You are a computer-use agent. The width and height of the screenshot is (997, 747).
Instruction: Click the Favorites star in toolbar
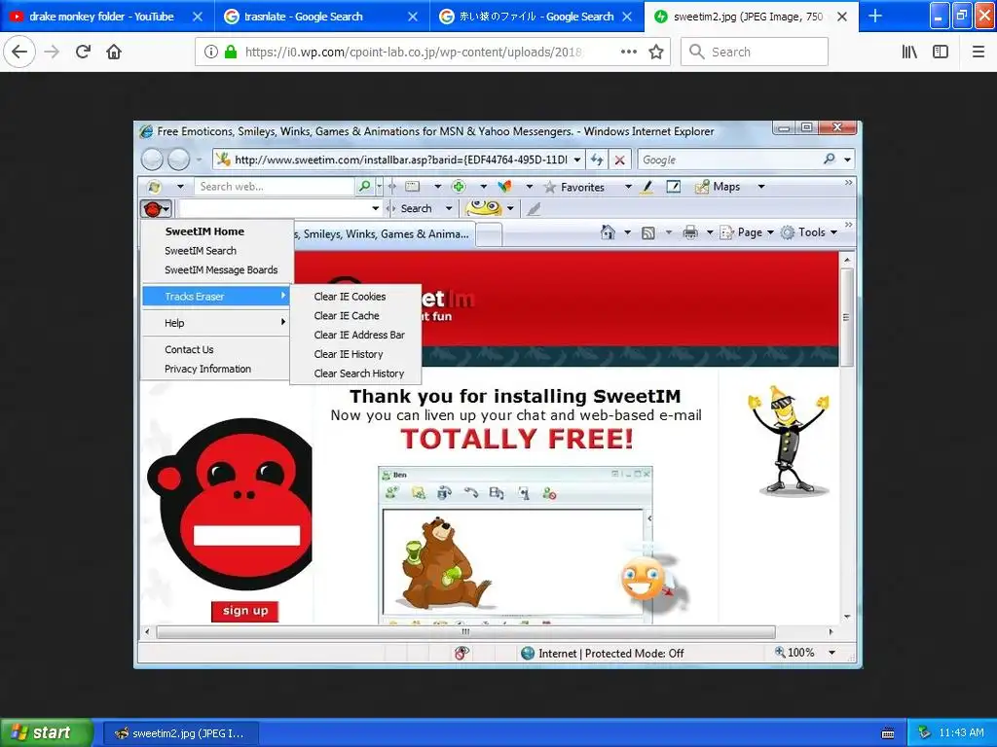[x=550, y=187]
